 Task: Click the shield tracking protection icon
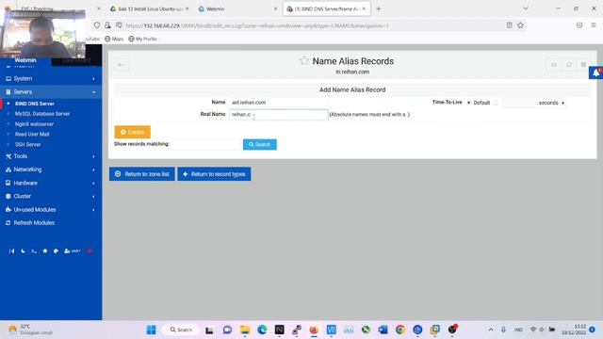click(x=97, y=25)
